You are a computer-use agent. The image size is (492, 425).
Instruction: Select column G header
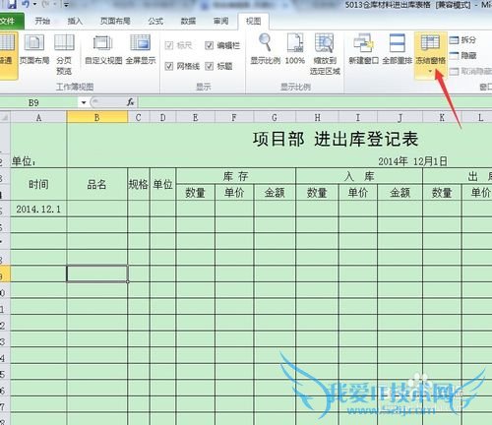pos(275,117)
